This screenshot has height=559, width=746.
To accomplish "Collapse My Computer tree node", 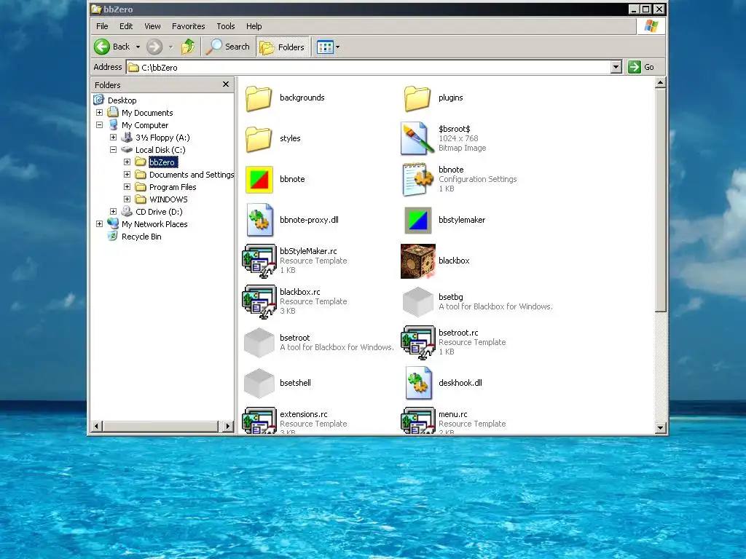I will click(x=99, y=125).
